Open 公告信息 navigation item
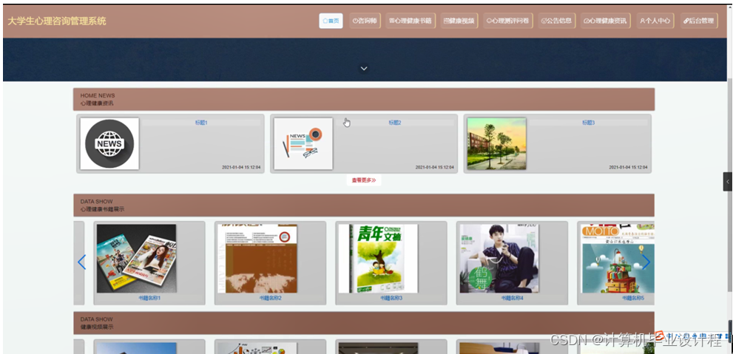This screenshot has height=354, width=733. (x=557, y=21)
